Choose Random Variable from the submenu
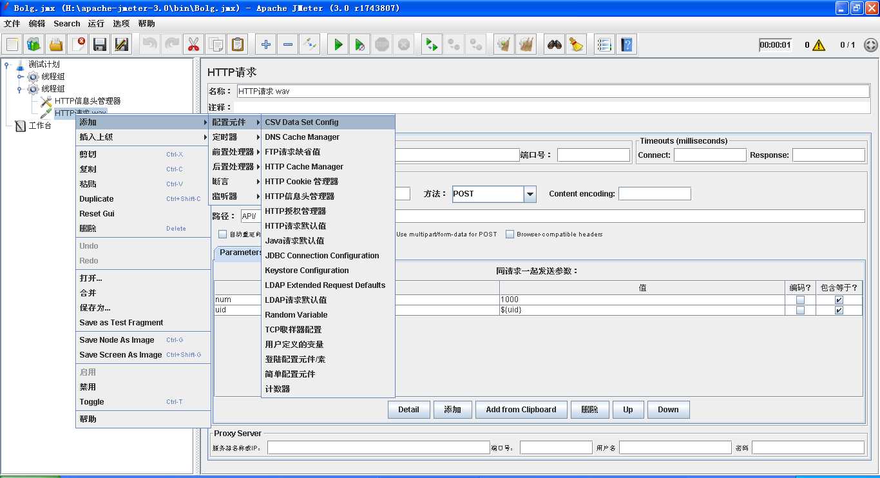The height and width of the screenshot is (478, 880). click(x=328, y=315)
